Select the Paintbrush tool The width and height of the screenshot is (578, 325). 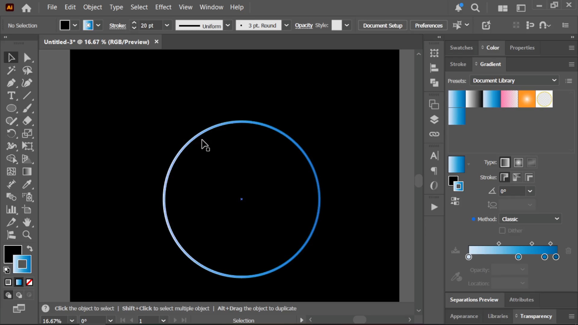[27, 108]
